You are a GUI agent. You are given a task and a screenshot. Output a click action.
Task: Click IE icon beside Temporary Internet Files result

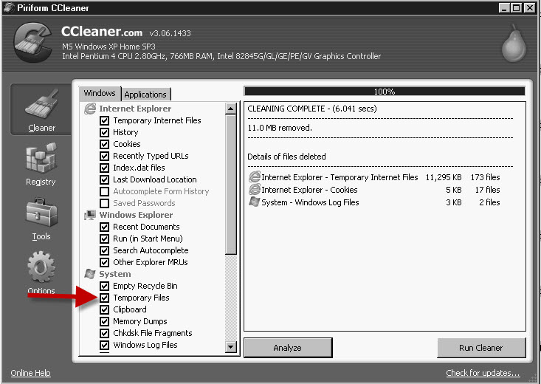coord(255,176)
